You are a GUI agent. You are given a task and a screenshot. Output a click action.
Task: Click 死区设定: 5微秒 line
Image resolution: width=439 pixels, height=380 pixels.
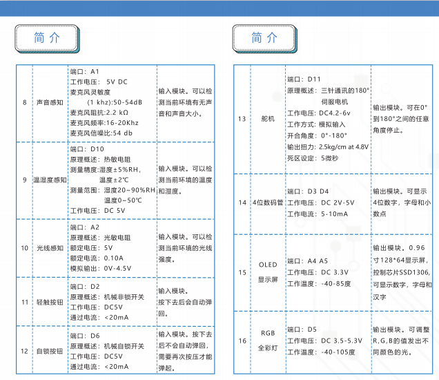[x=313, y=158]
